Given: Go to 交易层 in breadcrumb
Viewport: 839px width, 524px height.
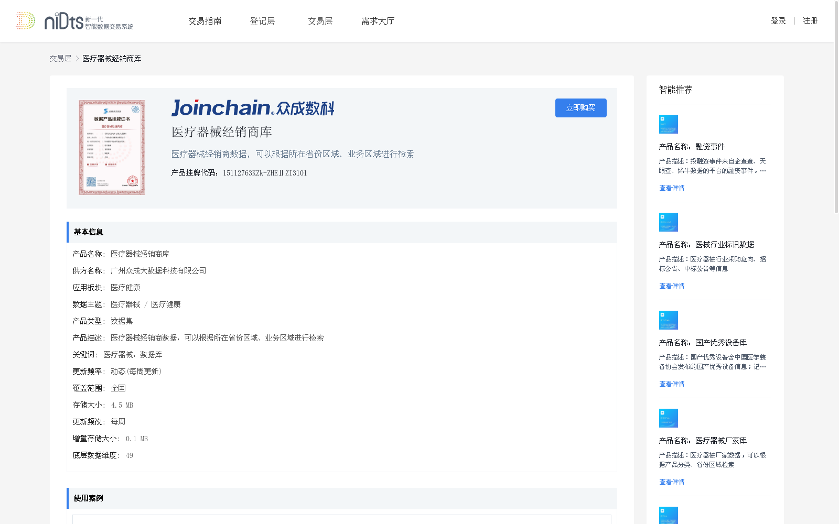Looking at the screenshot, I should click(60, 59).
